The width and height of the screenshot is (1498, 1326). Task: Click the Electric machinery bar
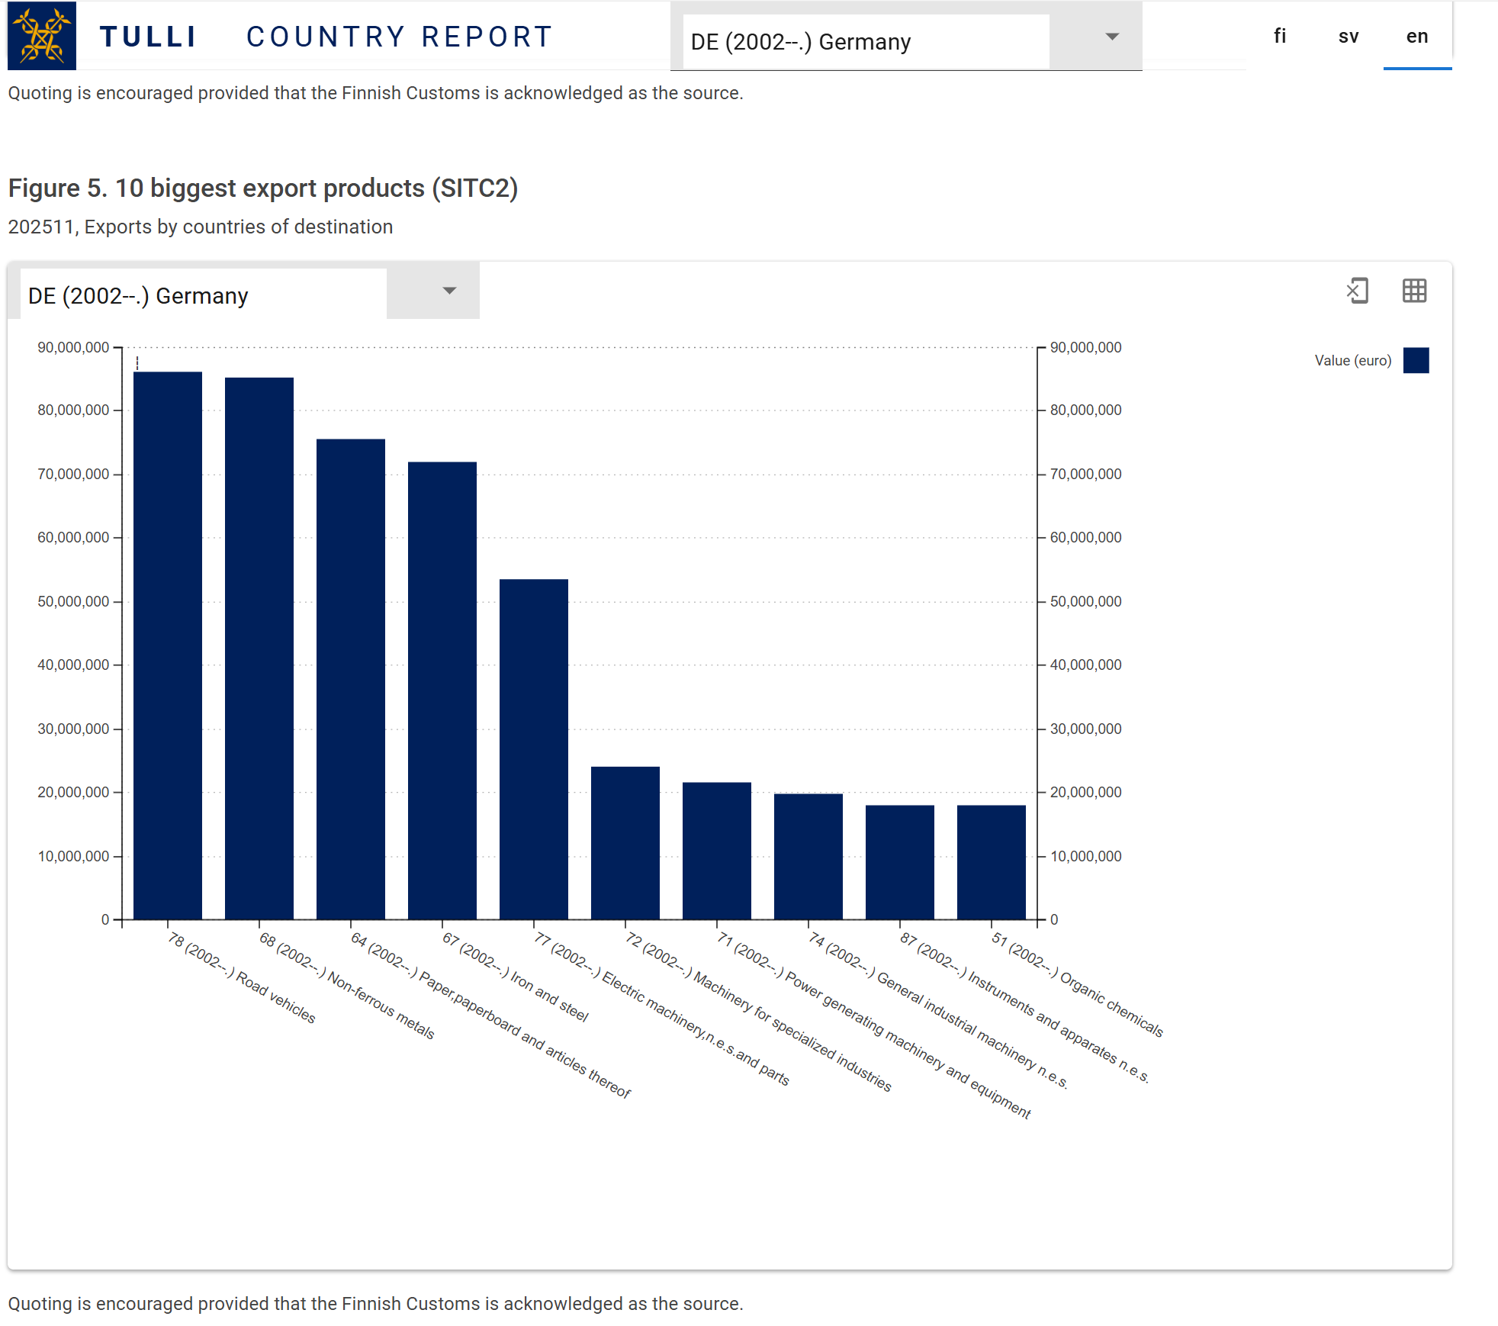[534, 749]
